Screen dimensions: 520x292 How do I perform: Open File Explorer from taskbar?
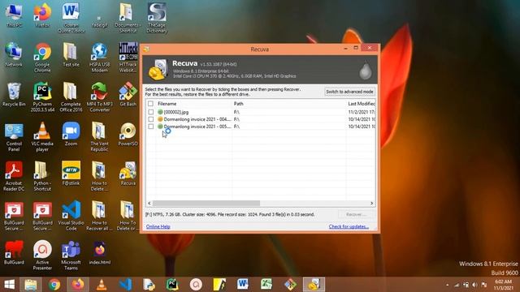point(31,285)
